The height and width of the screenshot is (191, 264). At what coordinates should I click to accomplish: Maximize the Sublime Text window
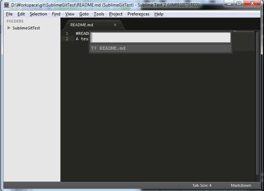pos(238,3)
